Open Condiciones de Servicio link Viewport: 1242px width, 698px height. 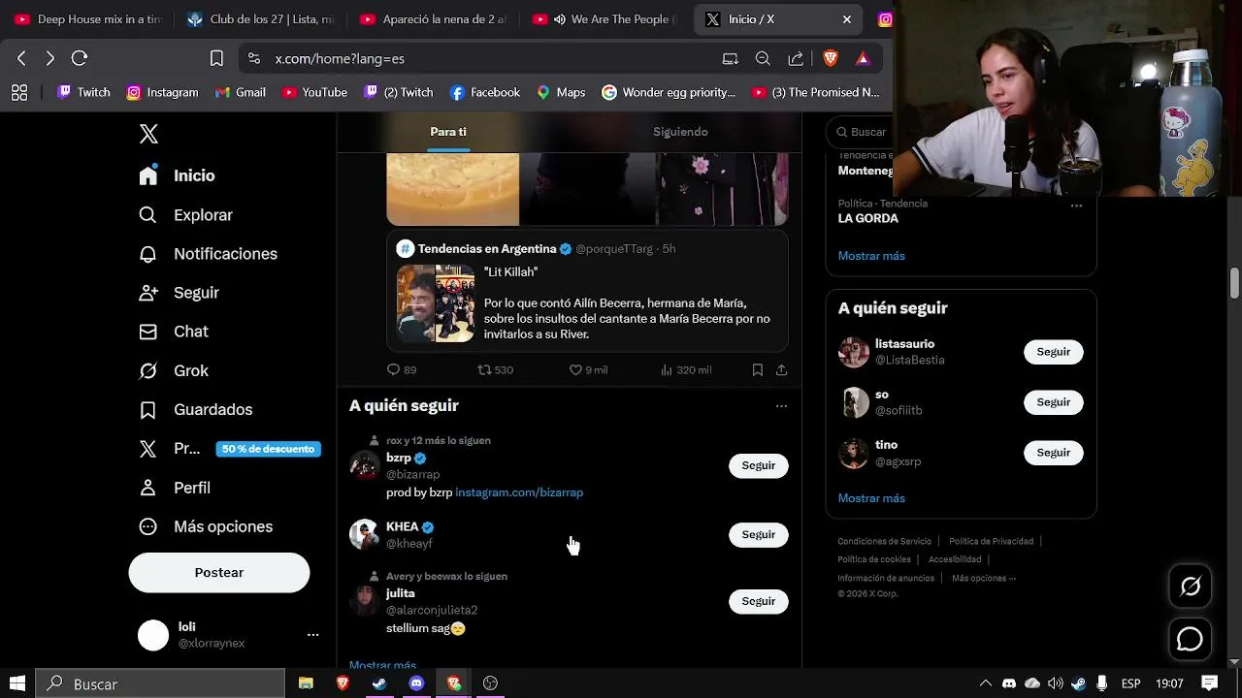884,541
